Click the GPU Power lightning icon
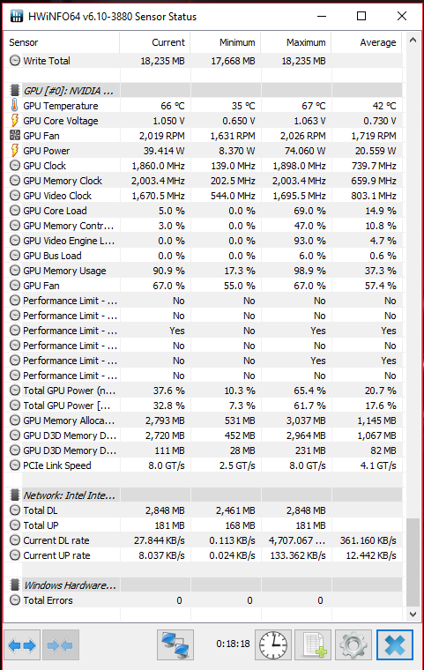 pyautogui.click(x=14, y=151)
